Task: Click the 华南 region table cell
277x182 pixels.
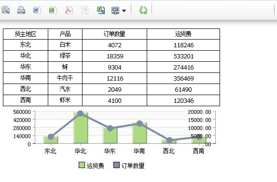Action: [26, 78]
